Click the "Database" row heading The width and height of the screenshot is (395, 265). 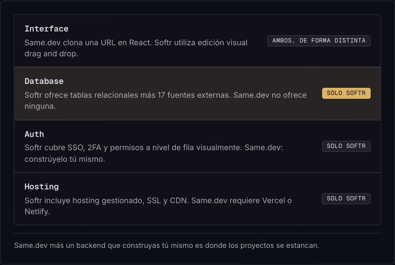tap(44, 81)
